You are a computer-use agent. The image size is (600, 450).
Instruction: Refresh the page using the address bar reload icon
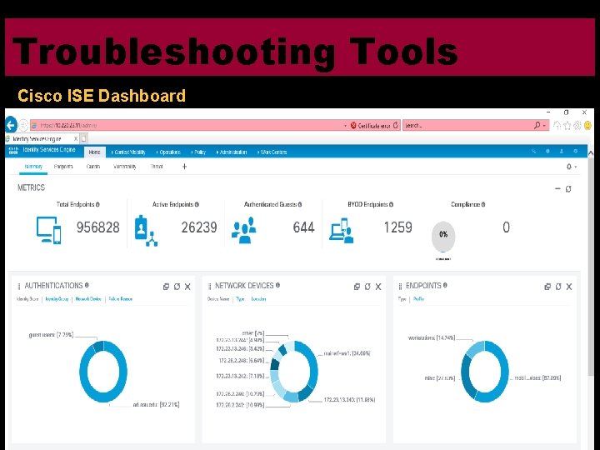point(396,125)
